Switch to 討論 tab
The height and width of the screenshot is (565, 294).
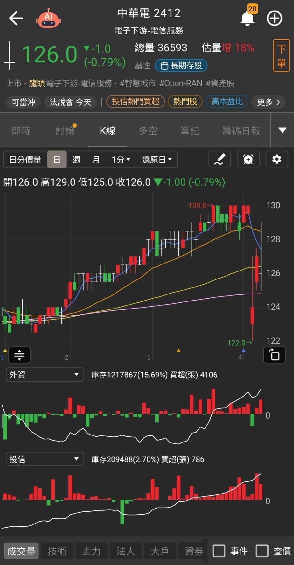click(x=65, y=130)
